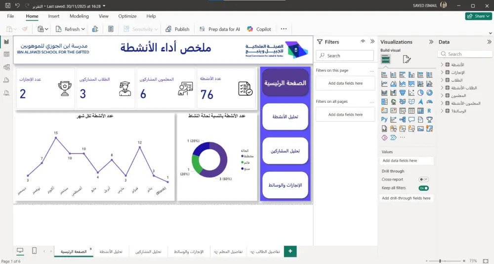This screenshot has width=494, height=264.
Task: Turn off Keep all filters switch
Action: pyautogui.click(x=423, y=188)
